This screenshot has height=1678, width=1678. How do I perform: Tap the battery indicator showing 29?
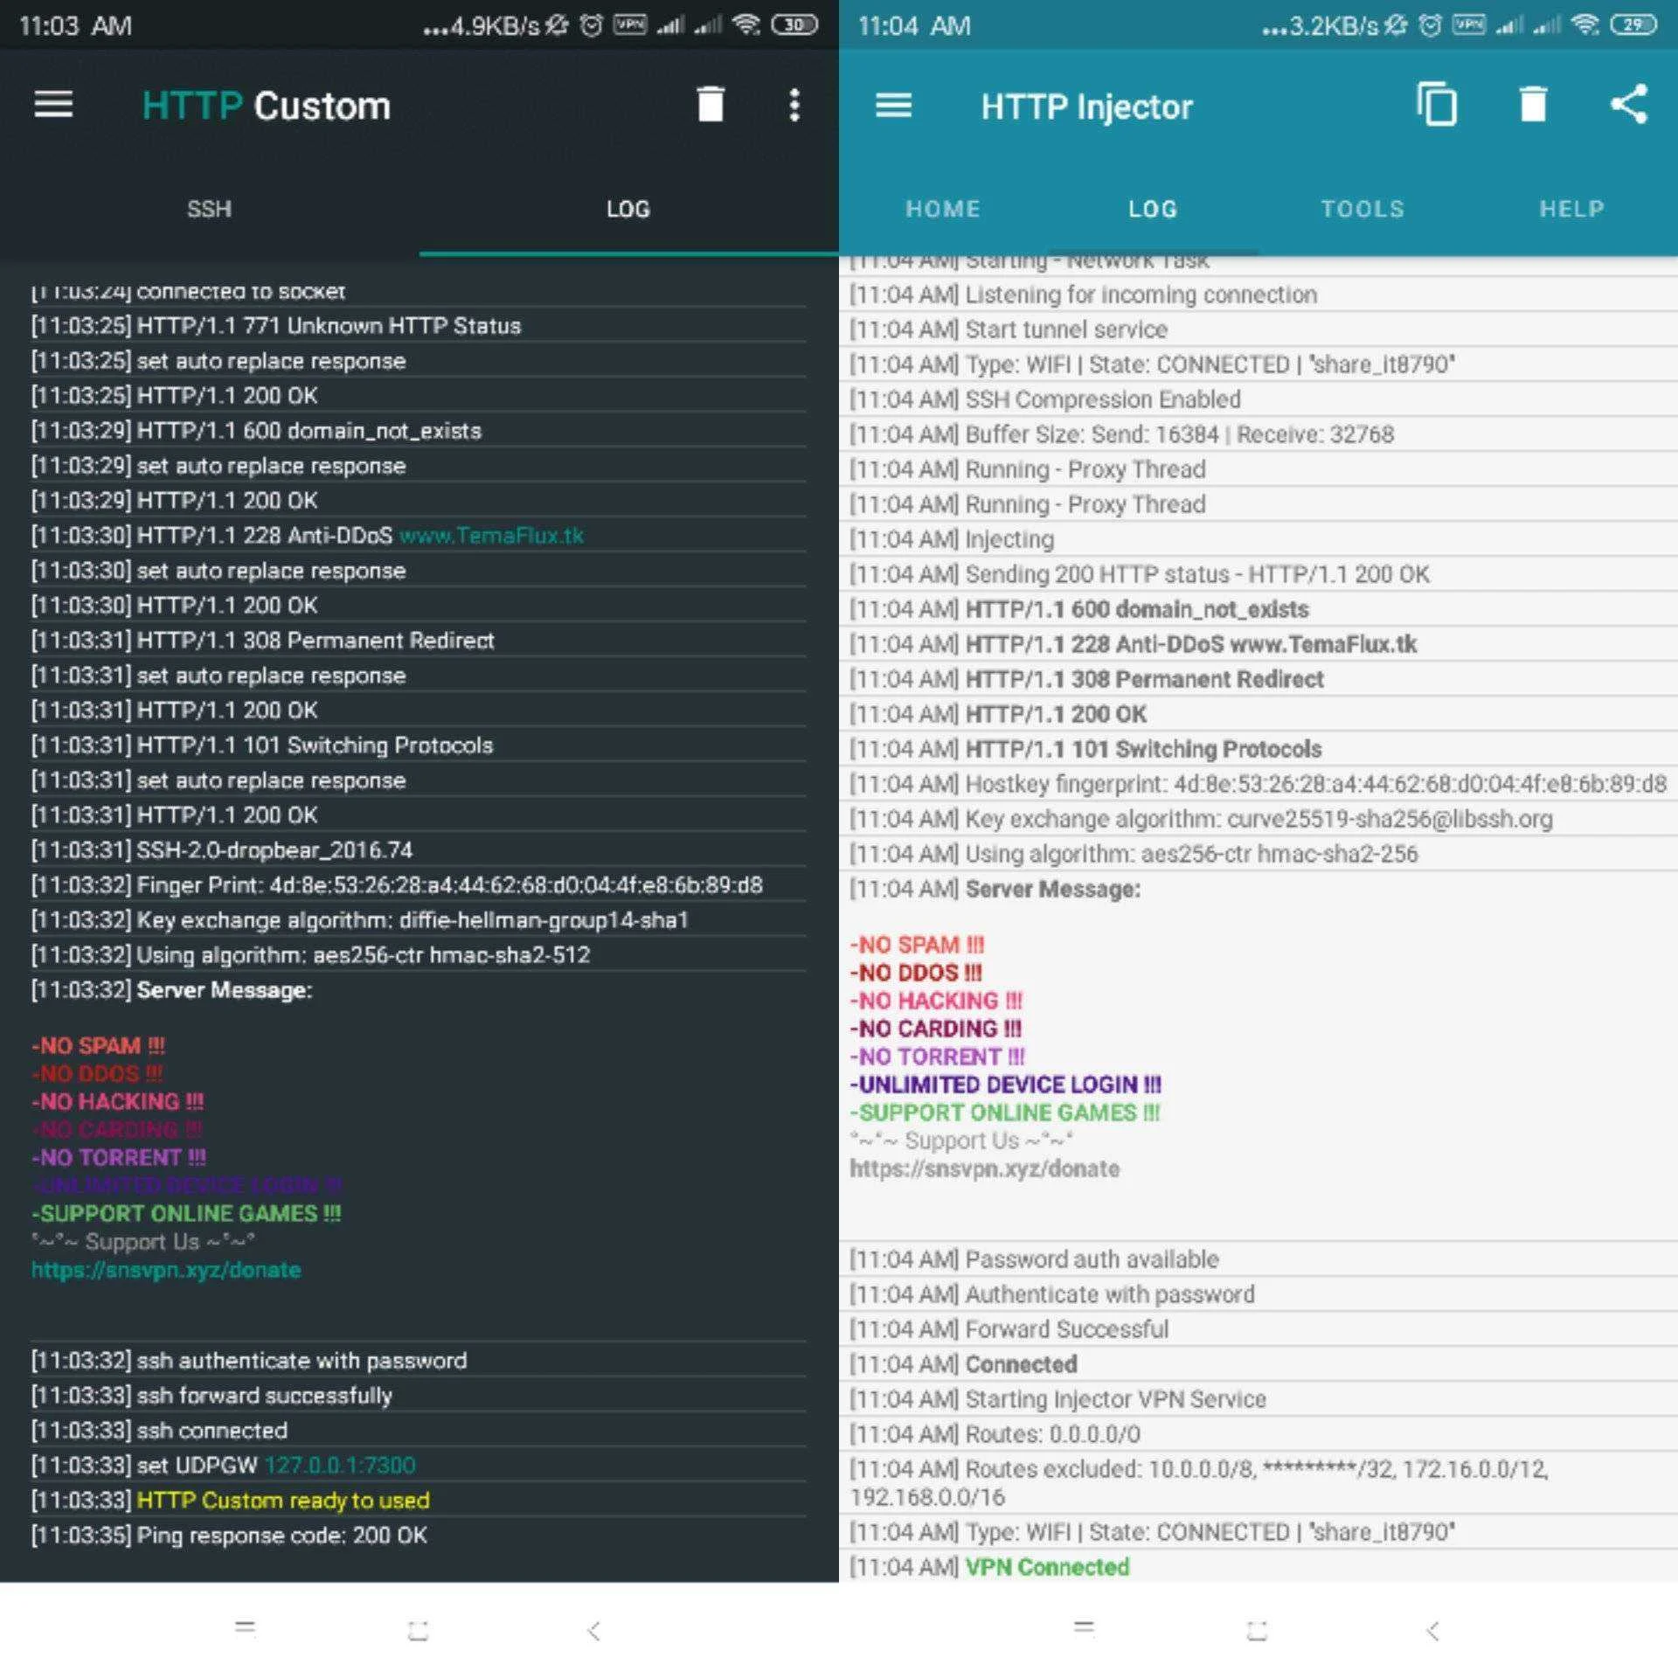(x=1633, y=25)
